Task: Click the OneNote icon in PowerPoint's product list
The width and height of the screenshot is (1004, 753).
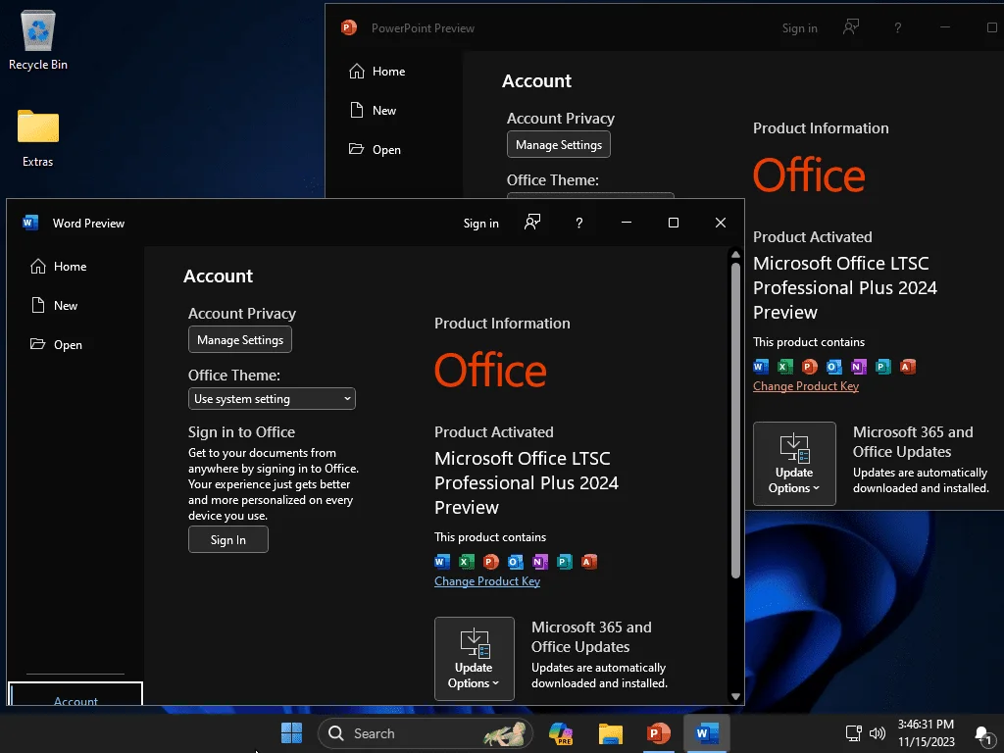Action: point(859,367)
